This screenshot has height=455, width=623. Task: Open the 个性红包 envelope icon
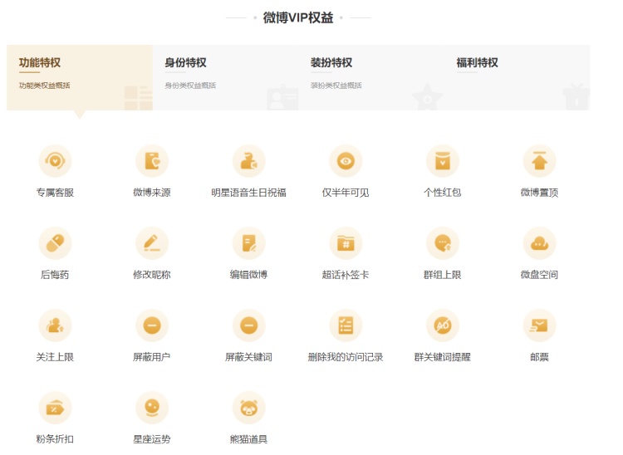(443, 161)
